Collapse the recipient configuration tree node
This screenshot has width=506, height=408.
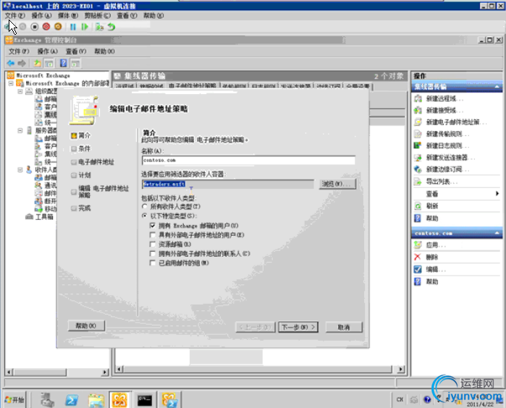[20, 169]
